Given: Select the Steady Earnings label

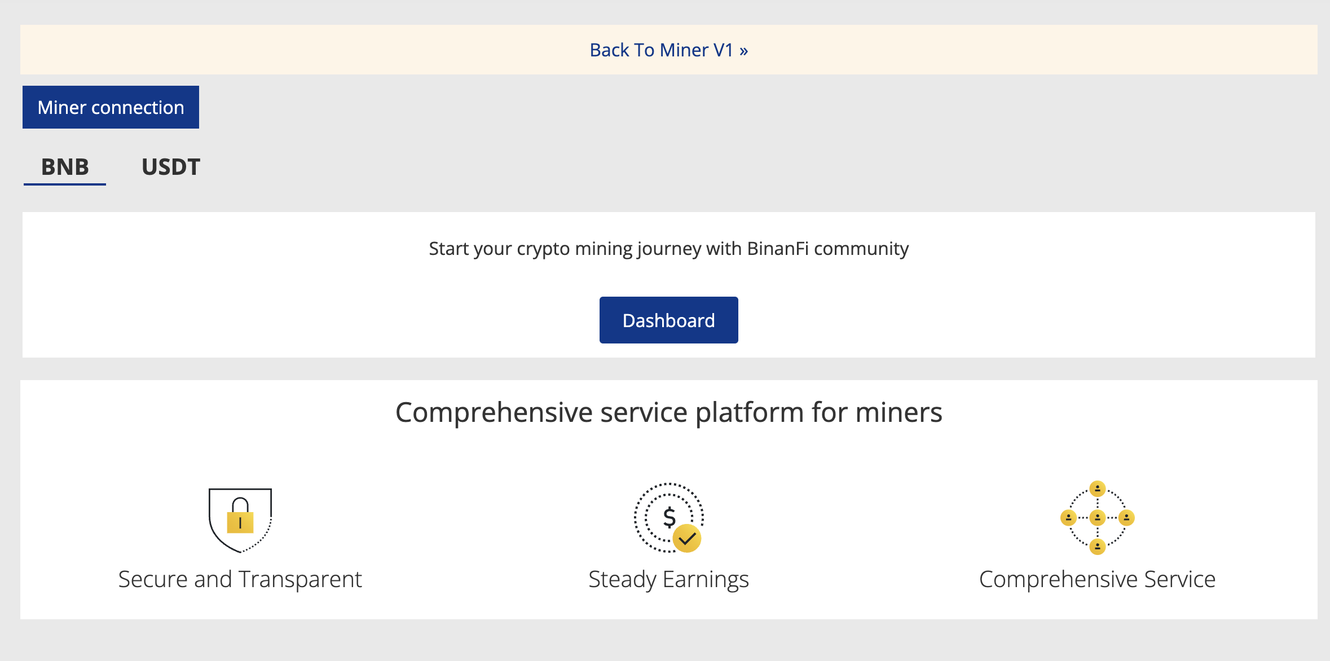Looking at the screenshot, I should [x=668, y=579].
